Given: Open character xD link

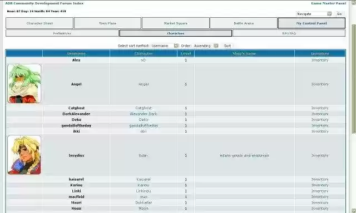Looking at the screenshot, I should tap(144, 60).
